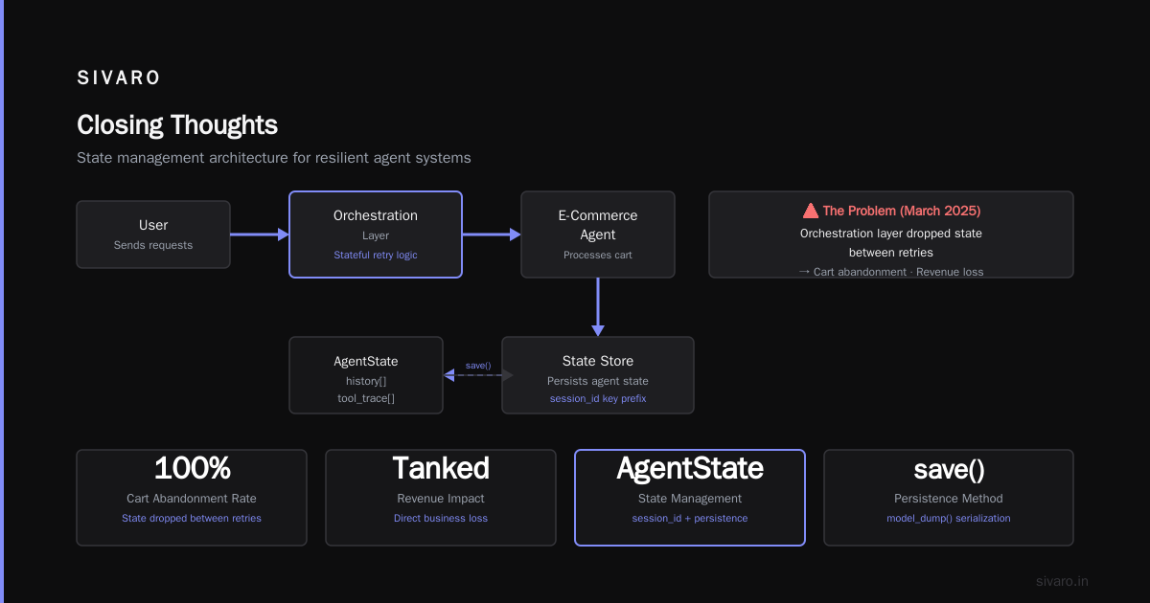Click the AgentState history[] box
The width and height of the screenshot is (1150, 603).
pyautogui.click(x=366, y=375)
